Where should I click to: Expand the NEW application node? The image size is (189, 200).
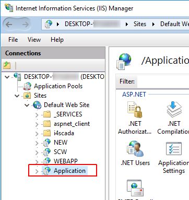37,143
